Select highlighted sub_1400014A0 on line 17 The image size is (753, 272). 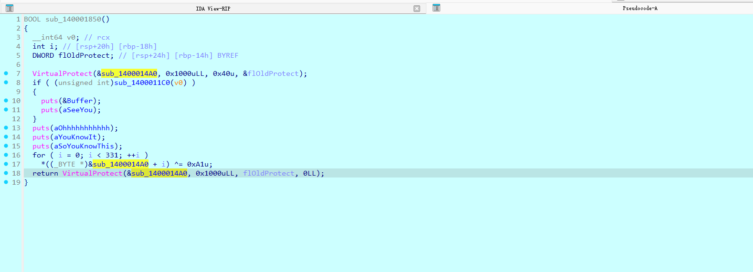[120, 164]
